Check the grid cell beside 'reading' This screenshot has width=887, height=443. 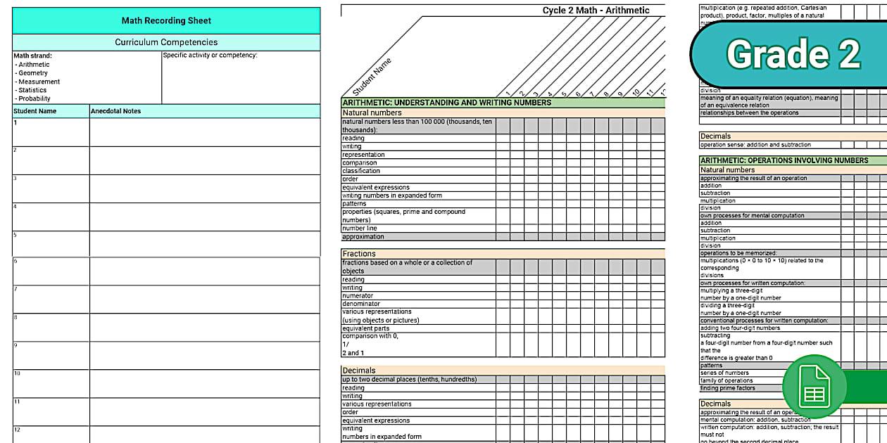[501, 139]
